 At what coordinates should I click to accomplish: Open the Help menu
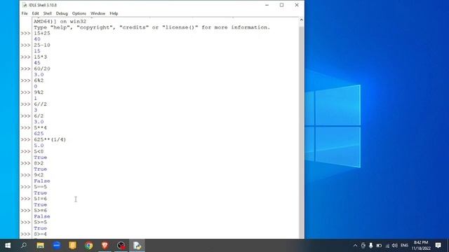(x=114, y=13)
